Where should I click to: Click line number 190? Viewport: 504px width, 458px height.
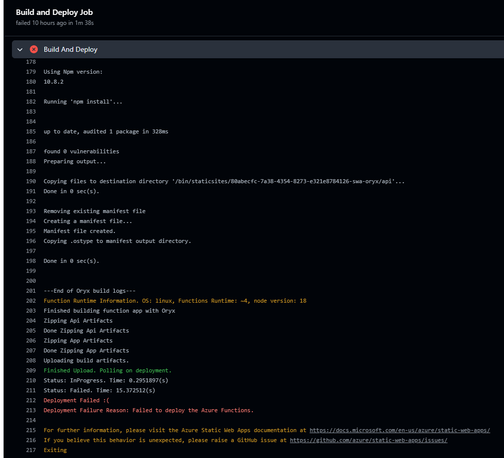[x=31, y=181]
